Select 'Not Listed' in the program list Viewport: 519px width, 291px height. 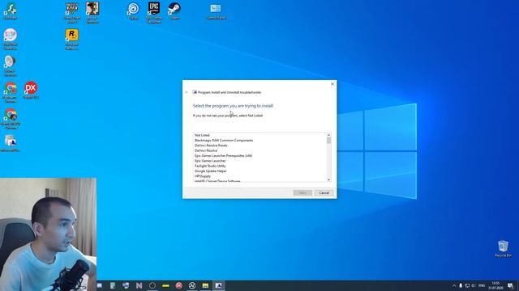point(202,135)
